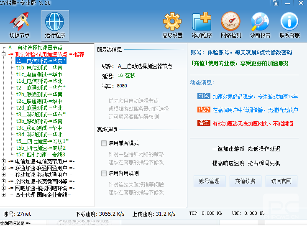Image resolution: width=307 pixels, height=227 pixels.
Task: Click the 账号管理 button
Action: [209, 181]
